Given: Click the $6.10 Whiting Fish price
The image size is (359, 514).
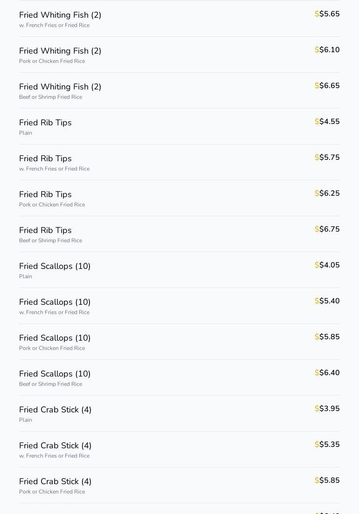Looking at the screenshot, I should [x=327, y=50].
